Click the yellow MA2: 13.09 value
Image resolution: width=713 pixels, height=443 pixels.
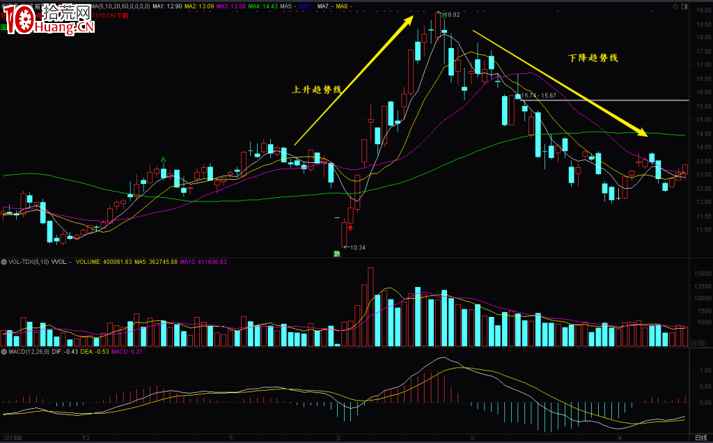(x=198, y=6)
